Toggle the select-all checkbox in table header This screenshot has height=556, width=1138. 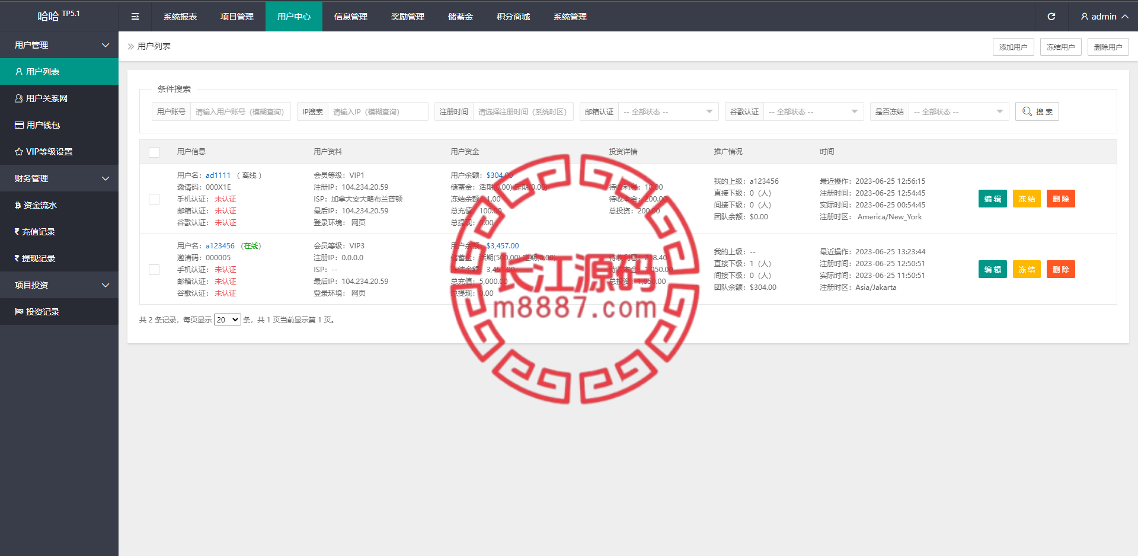click(154, 152)
